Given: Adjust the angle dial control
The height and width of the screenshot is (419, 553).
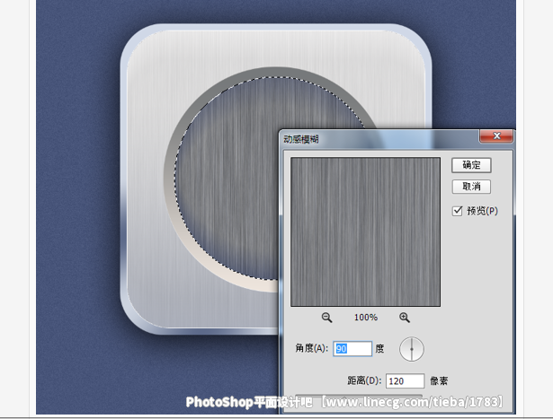Looking at the screenshot, I should (412, 349).
